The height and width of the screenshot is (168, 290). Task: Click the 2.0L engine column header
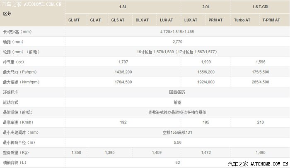(x=206, y=7)
